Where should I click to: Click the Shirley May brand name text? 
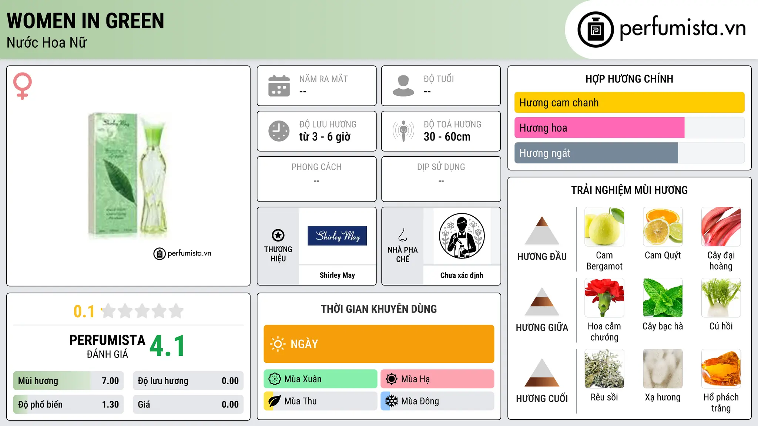coord(337,275)
